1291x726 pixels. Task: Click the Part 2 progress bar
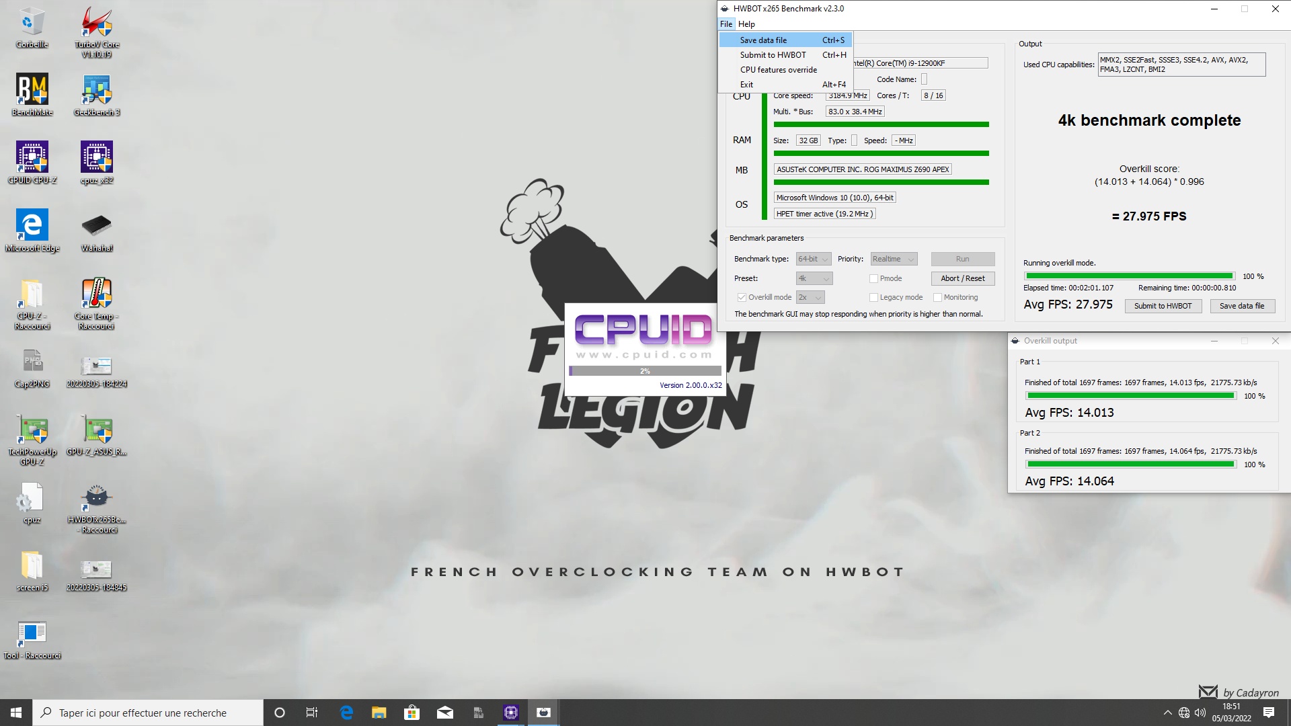pyautogui.click(x=1131, y=465)
